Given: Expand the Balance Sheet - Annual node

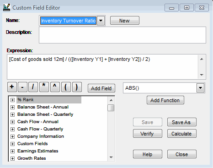Looking at the screenshot, I should (12, 107).
